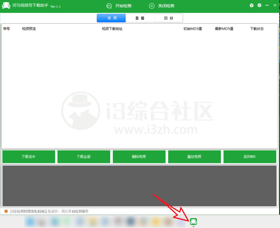This screenshot has width=280, height=228.
Task: Click the 下载状态 column header
Action: (257, 29)
